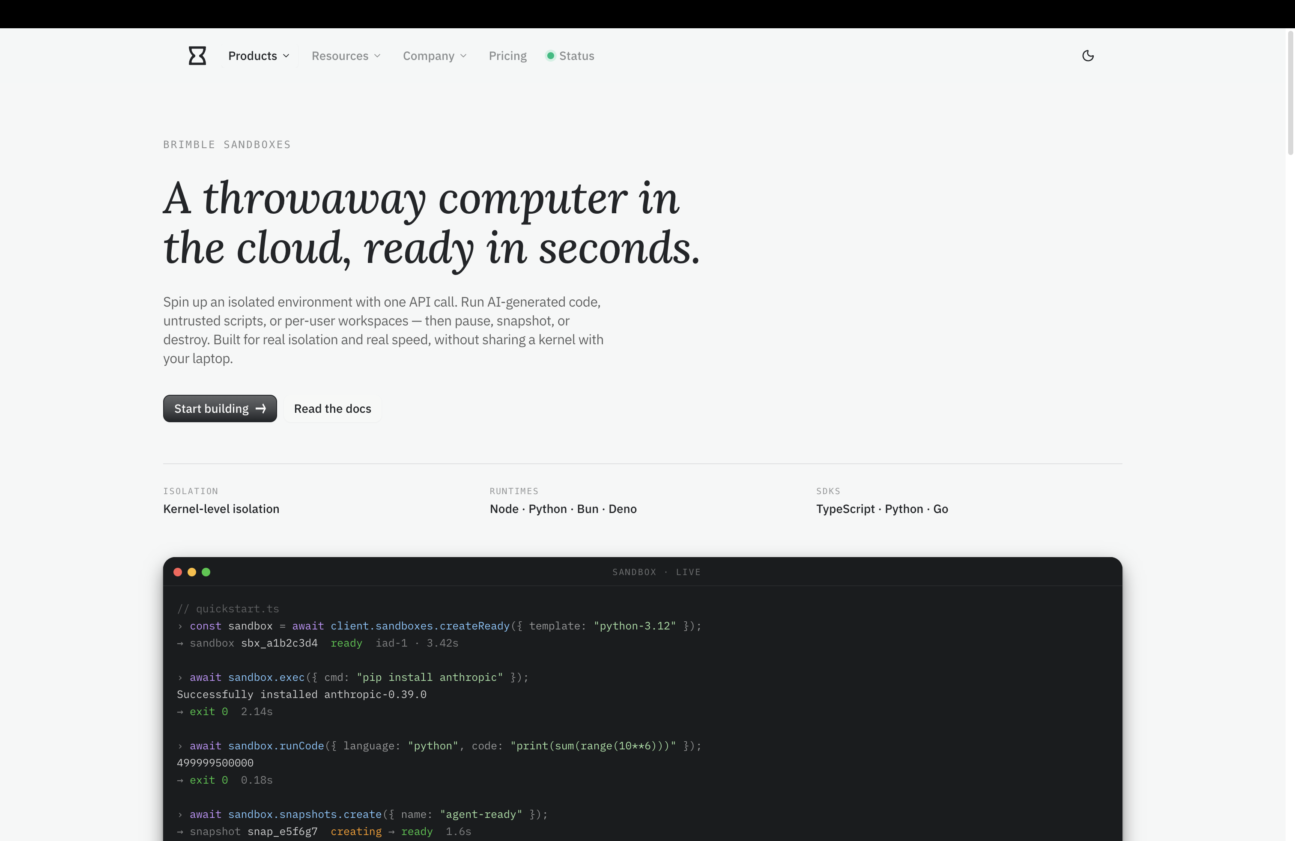Click the arrow in Start building

point(261,409)
